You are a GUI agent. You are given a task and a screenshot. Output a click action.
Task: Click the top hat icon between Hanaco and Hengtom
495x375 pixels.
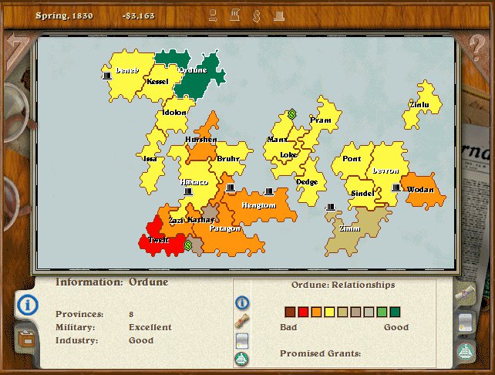coord(230,187)
